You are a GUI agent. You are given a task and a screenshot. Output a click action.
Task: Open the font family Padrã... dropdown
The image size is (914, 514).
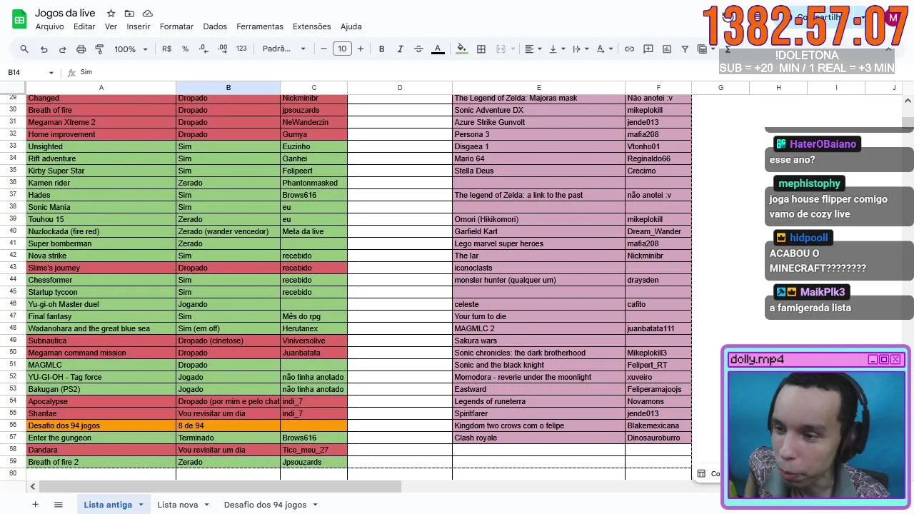pos(283,49)
